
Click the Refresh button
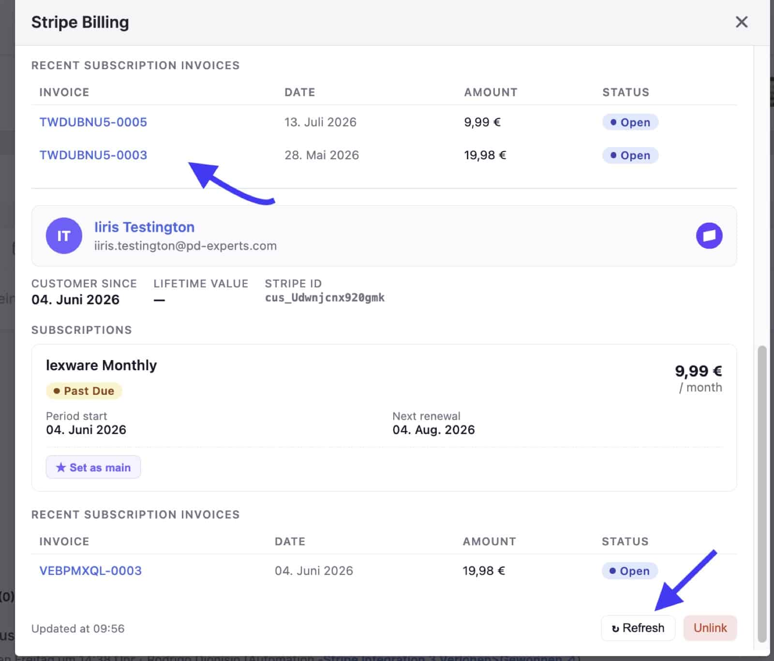[x=638, y=628]
